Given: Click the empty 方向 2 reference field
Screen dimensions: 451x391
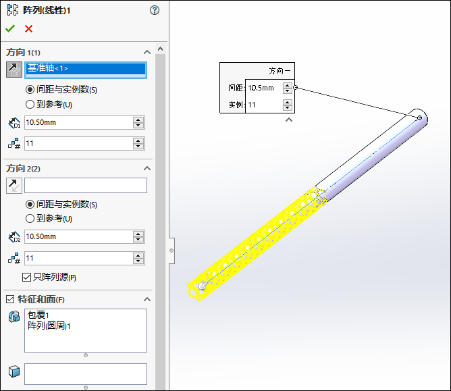Looking at the screenshot, I should click(86, 185).
